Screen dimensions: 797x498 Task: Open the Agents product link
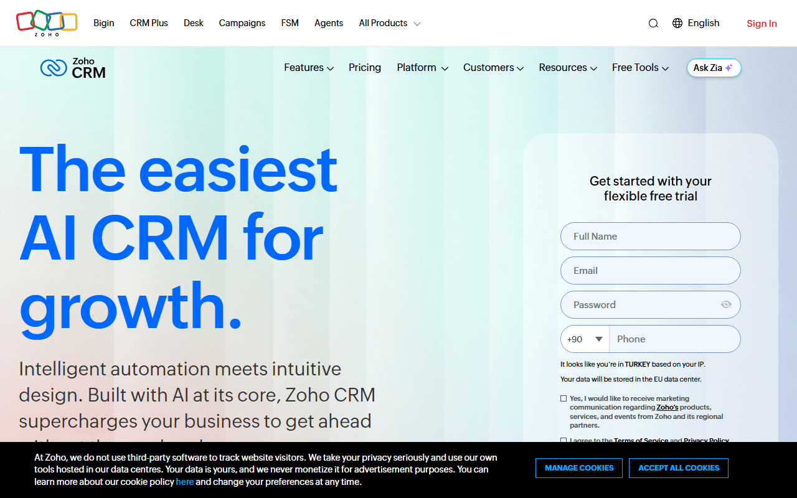[x=329, y=23]
